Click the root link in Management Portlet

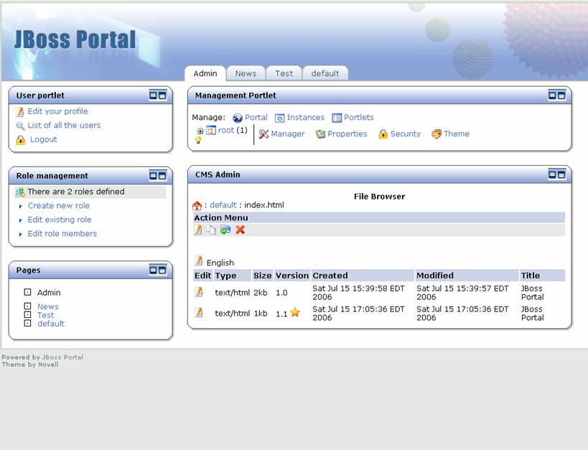coord(226,130)
